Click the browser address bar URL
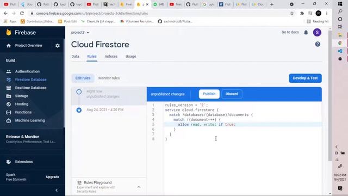 pos(92,13)
